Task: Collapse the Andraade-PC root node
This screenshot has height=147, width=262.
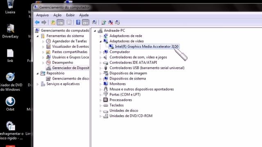Action: pos(95,31)
